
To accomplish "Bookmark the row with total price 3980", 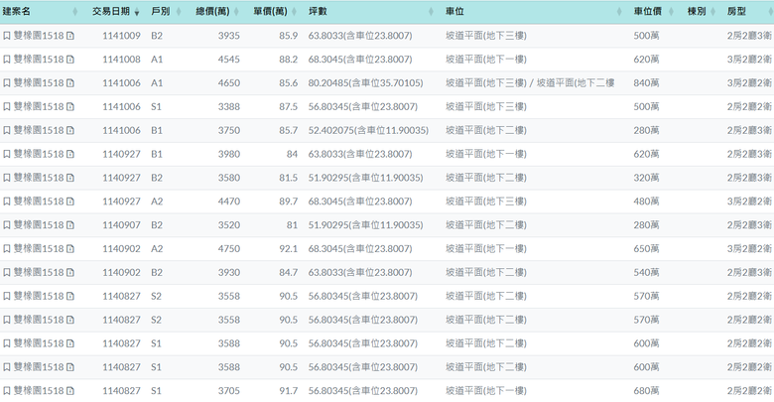I will (6, 154).
